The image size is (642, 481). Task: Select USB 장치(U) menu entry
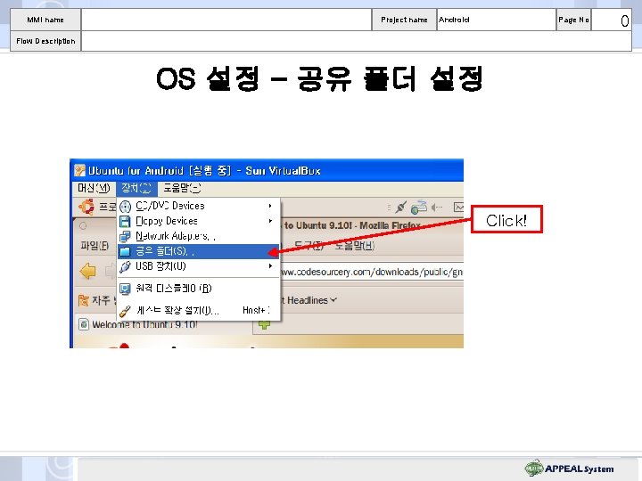pyautogui.click(x=199, y=266)
